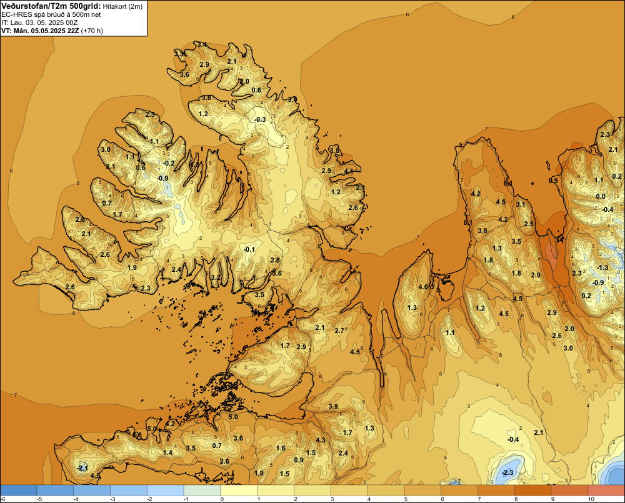Screen dimensions: 625x503
Task: Click the initial time 'IT: Lau. 03. 05. 2025 00Z'
Action: [x=40, y=22]
